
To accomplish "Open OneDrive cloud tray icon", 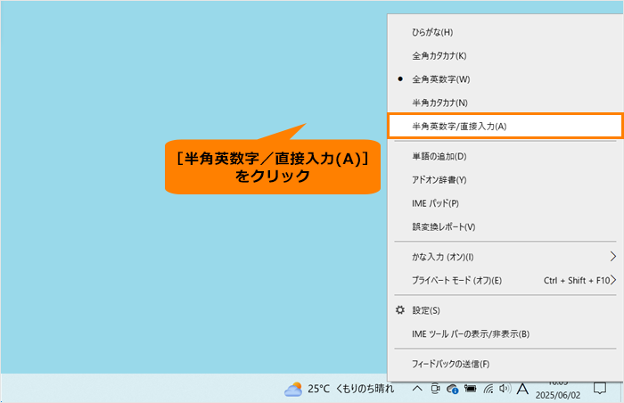I will pos(453,389).
